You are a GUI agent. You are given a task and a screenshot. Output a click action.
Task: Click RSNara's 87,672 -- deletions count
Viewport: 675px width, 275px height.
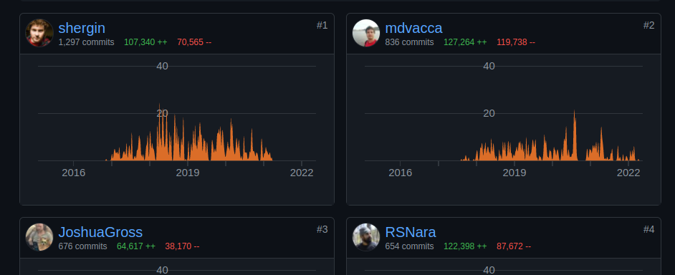[x=514, y=246]
